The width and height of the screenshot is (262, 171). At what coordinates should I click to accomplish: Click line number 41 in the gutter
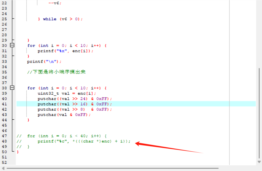coord(4,104)
